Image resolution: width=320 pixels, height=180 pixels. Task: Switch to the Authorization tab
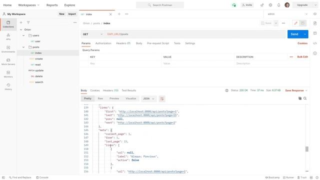coord(103,43)
